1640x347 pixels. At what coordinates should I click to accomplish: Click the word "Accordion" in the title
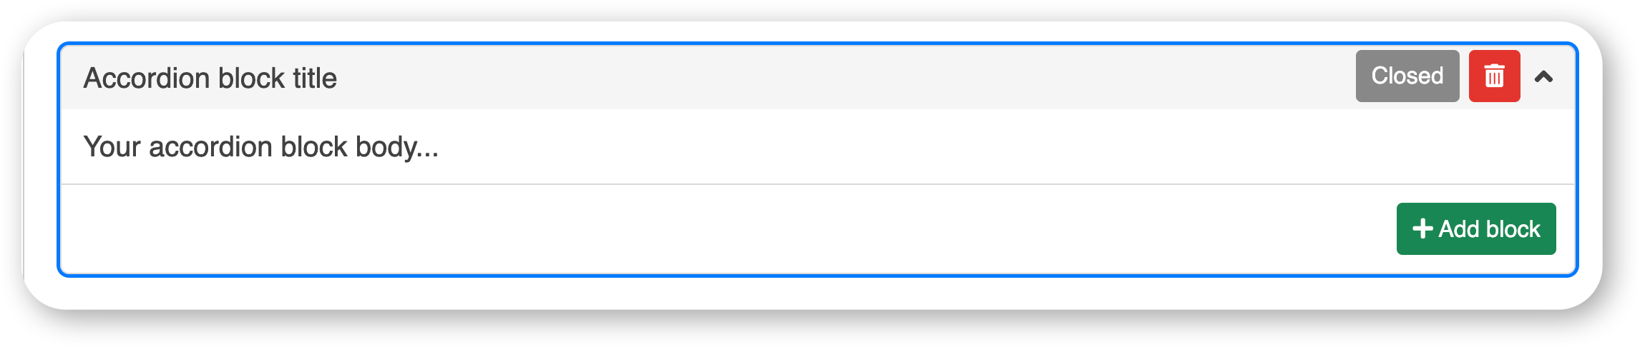(147, 78)
